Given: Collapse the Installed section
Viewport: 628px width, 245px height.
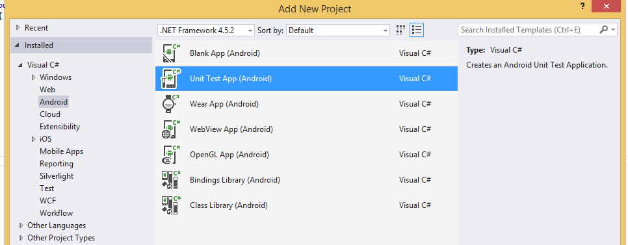Looking at the screenshot, I should tap(17, 45).
